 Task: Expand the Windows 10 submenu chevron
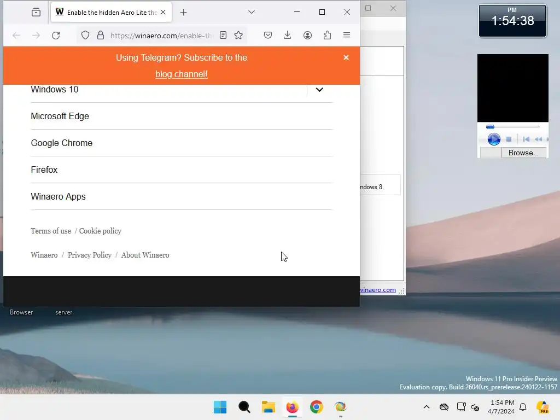[319, 90]
